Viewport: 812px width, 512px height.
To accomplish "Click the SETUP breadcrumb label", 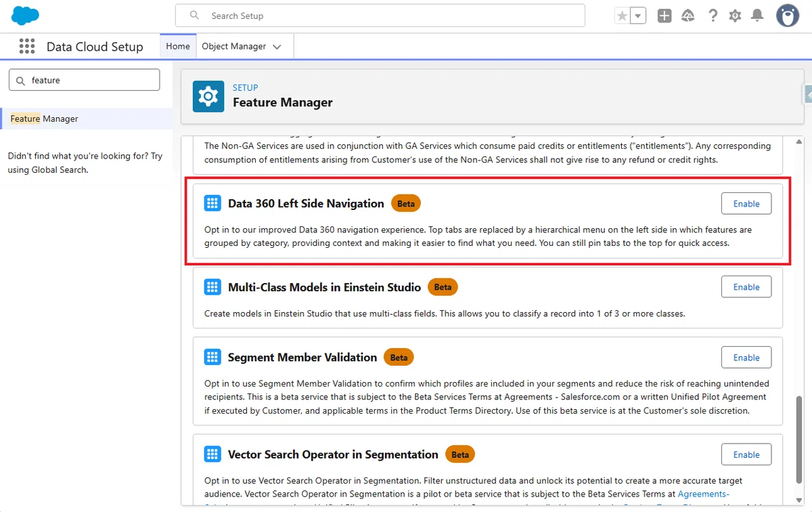I will (x=246, y=87).
